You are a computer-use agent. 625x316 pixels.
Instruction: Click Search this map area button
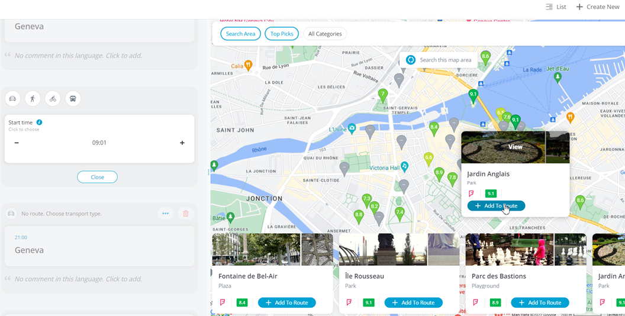[x=439, y=60]
